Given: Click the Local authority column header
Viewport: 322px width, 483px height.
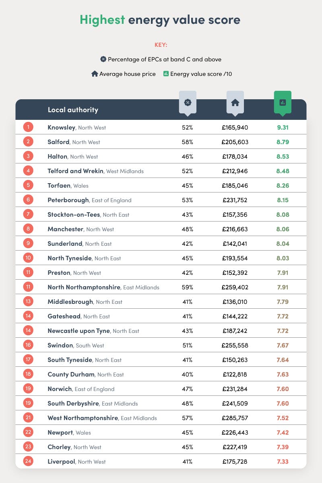Looking at the screenshot, I should [x=73, y=110].
